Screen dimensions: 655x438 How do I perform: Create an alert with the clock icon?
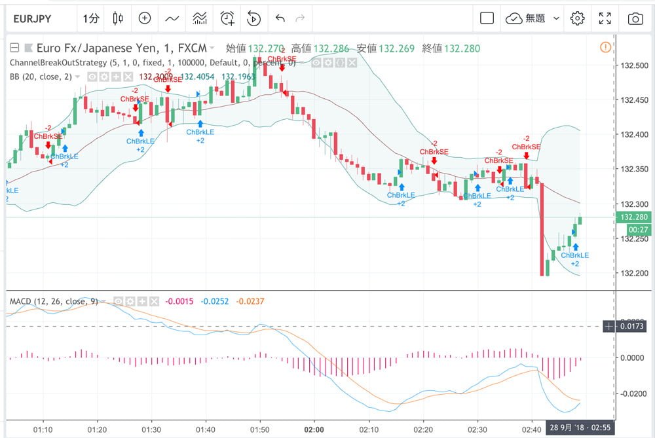pyautogui.click(x=227, y=19)
